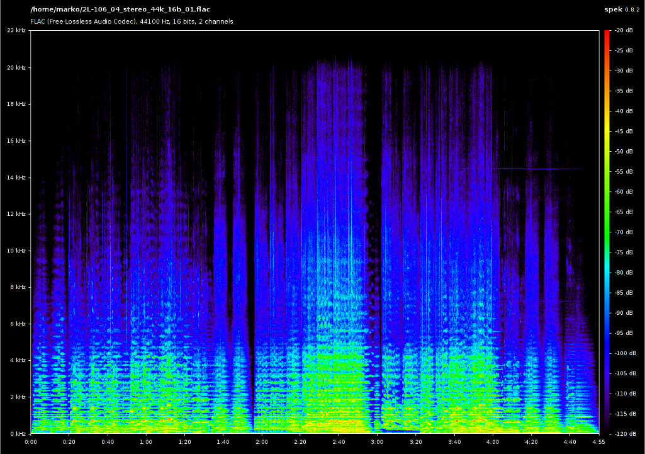645x454 pixels.
Task: Click the FLAC codec info line
Action: (132, 21)
